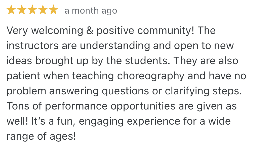This screenshot has height=148, width=278.
Task: Click the third gold star
Action: pos(32,11)
